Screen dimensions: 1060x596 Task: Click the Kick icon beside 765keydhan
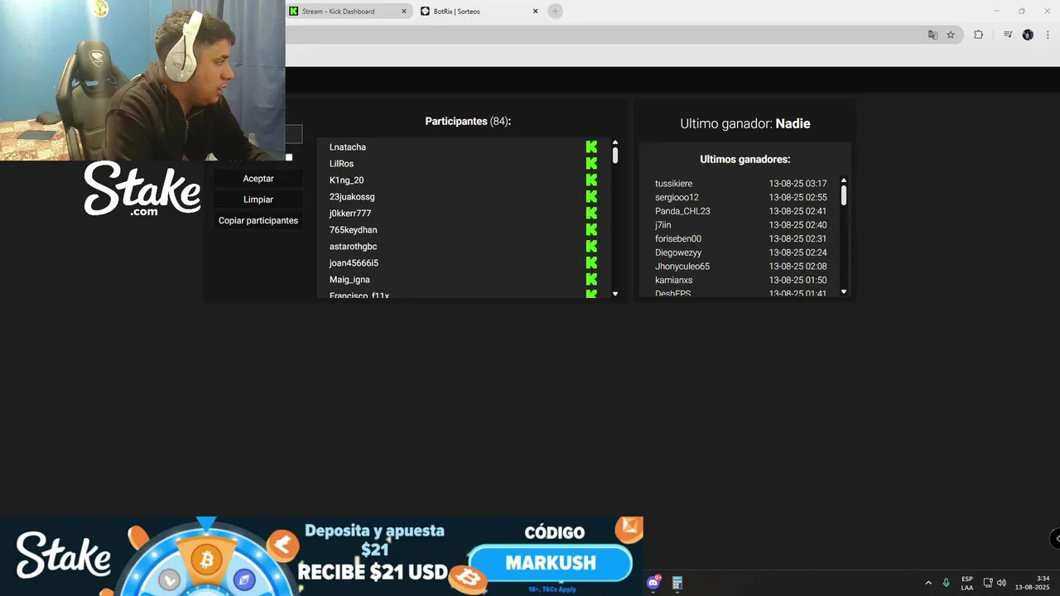coord(591,229)
